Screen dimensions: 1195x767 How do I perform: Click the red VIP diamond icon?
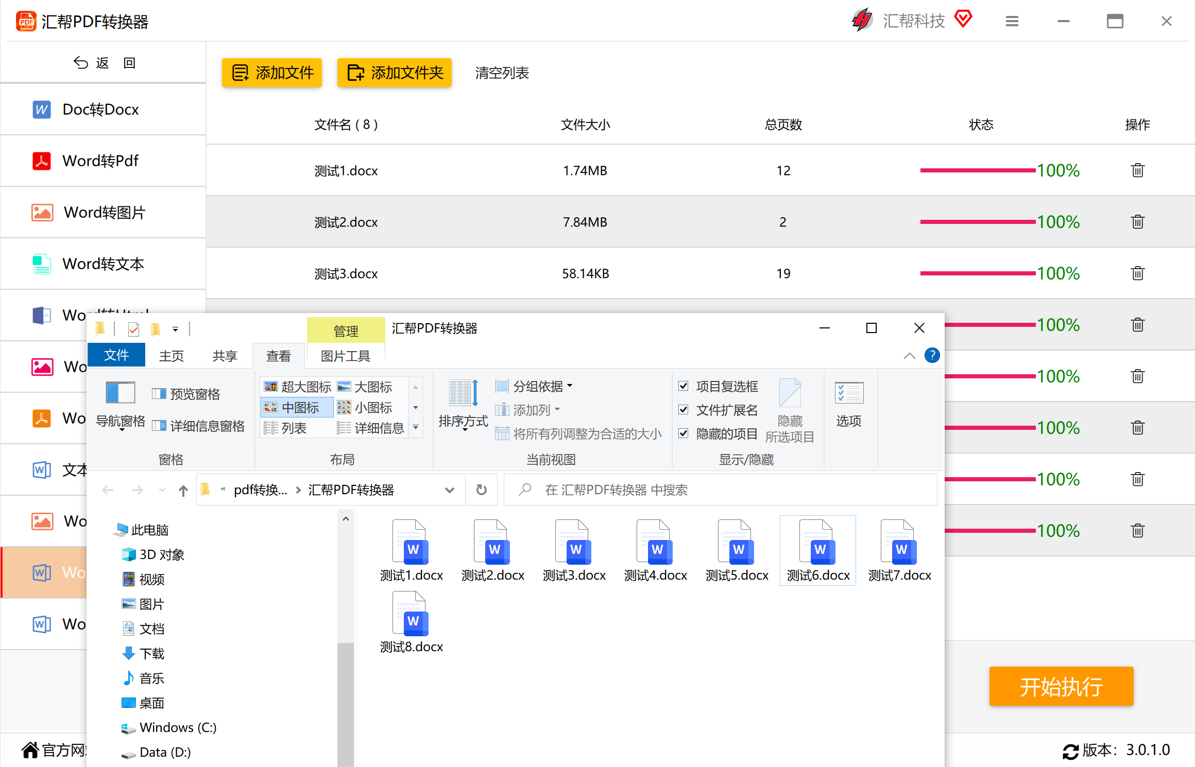coord(963,19)
